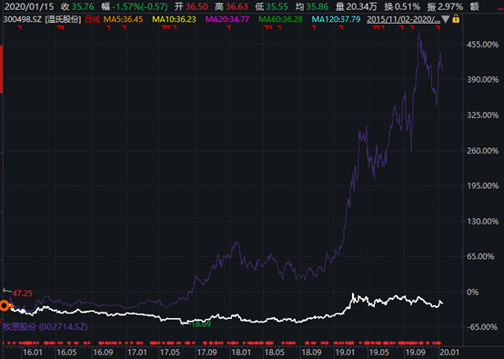
Task: Click the amplitude 2.97% value
Action: [x=450, y=6]
